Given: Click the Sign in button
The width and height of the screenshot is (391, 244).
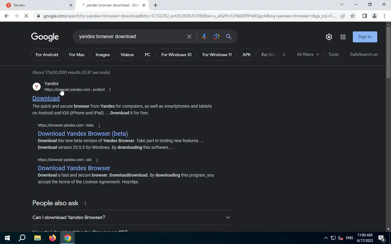Looking at the screenshot, I should tap(365, 37).
